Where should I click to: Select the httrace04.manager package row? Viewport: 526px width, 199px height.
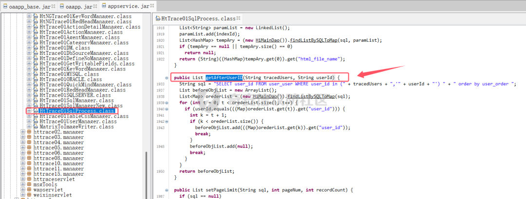coord(59,143)
